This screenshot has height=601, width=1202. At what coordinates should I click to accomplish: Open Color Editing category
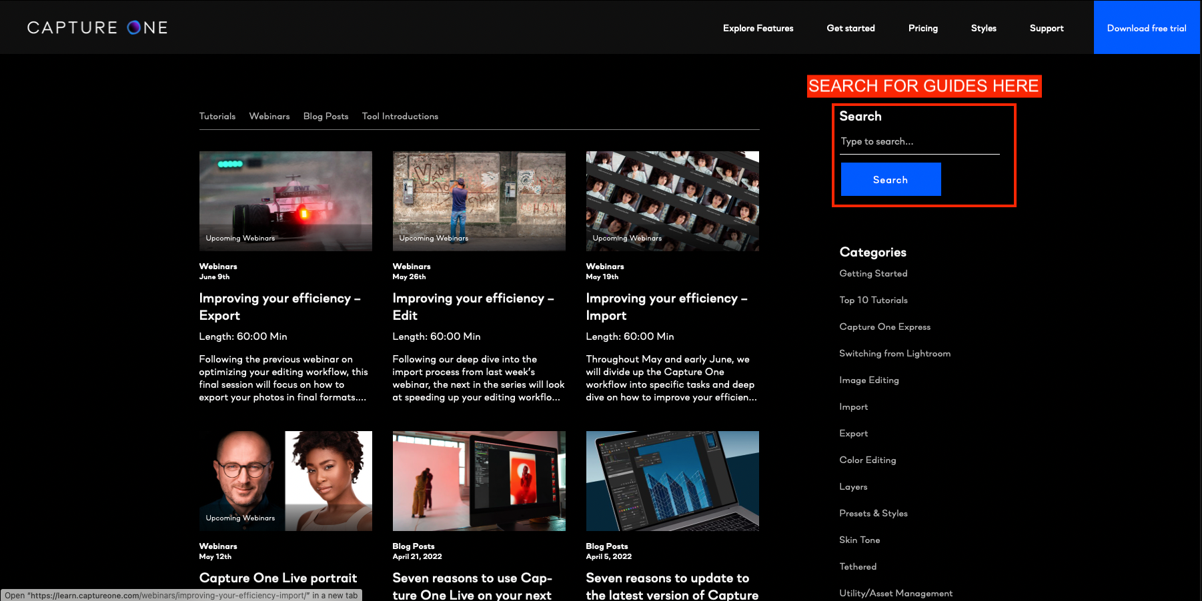[x=867, y=460]
